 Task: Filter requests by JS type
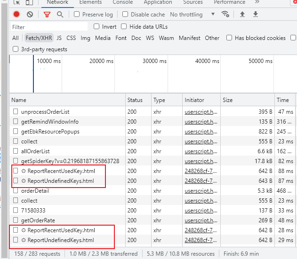pyautogui.click(x=59, y=38)
